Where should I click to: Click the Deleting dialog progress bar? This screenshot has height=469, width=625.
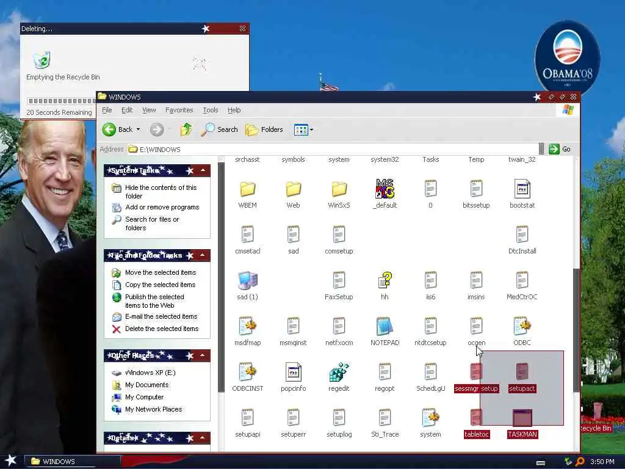point(61,101)
